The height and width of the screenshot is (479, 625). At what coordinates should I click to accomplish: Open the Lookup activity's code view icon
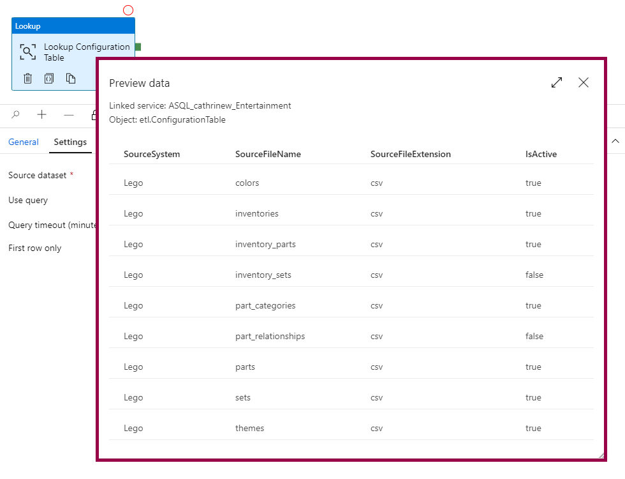pyautogui.click(x=49, y=79)
